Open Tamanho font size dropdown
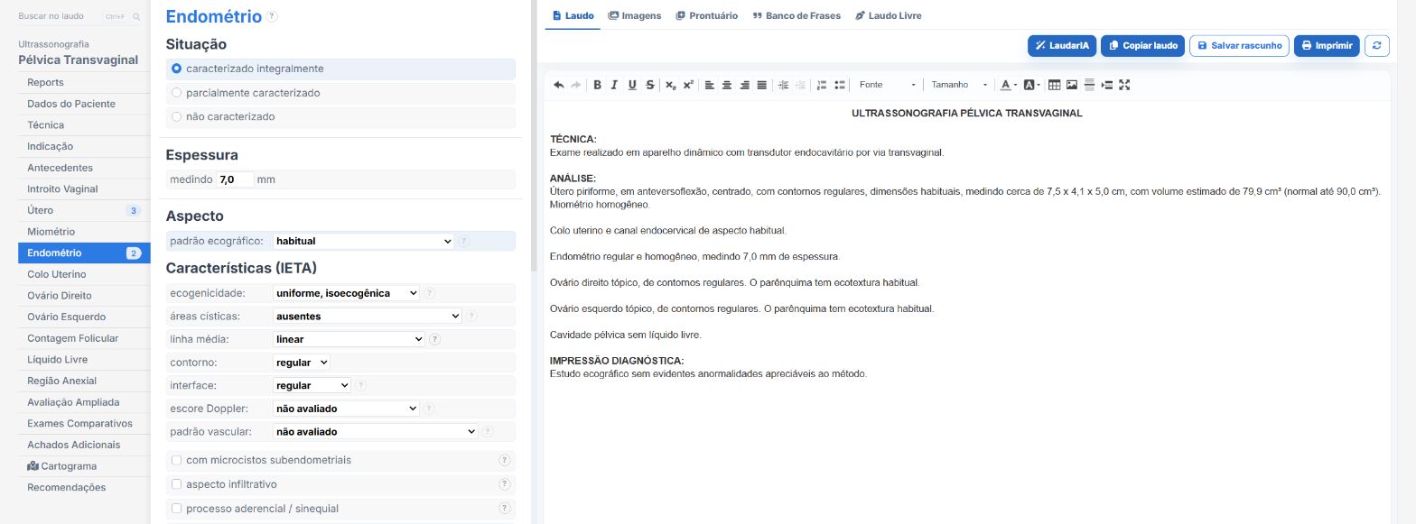Screen dimensions: 1416x524 pos(959,85)
